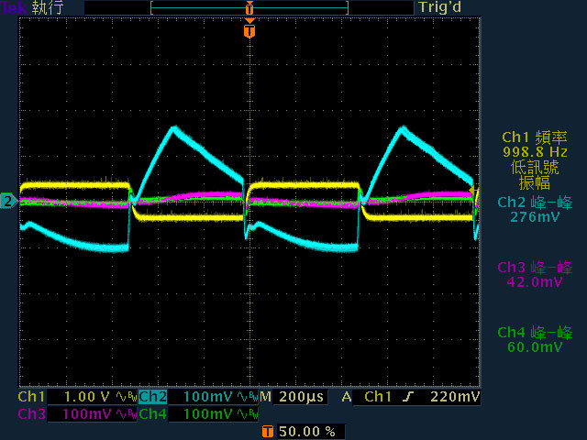Click the orange trigger position T marker
Screen dimensions: 587x440
[249, 30]
